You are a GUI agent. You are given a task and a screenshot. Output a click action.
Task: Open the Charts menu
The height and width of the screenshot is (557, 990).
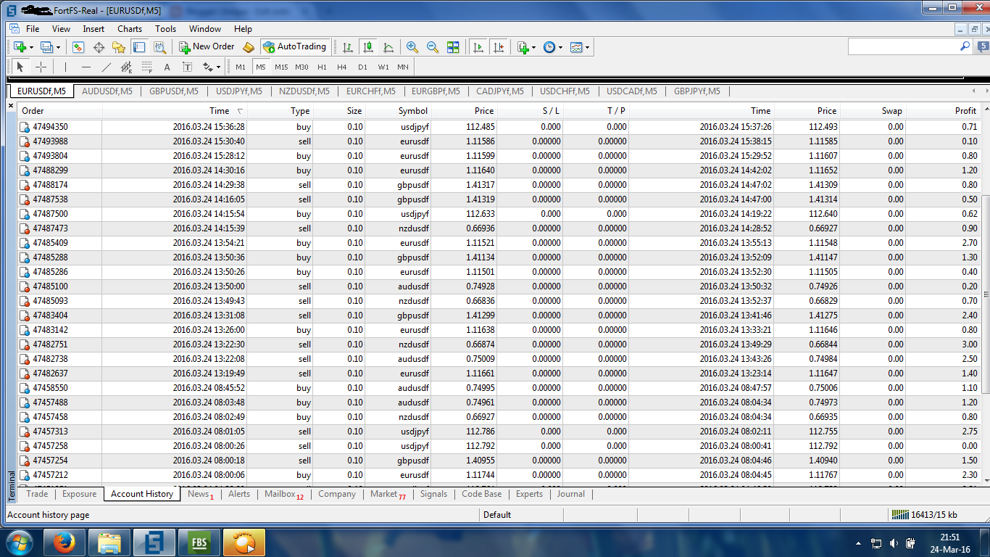pos(130,29)
